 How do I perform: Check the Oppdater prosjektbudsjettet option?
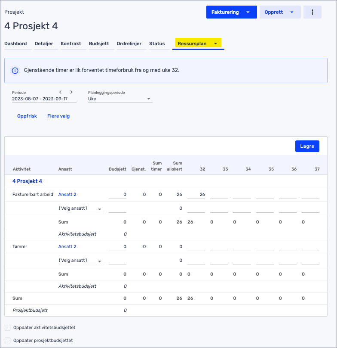[x=7, y=340]
